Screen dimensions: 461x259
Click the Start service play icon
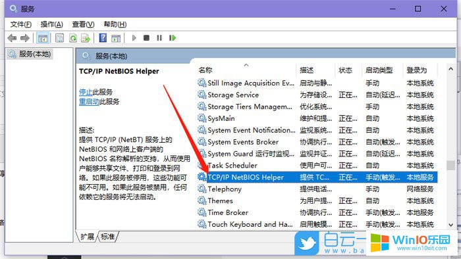pos(134,38)
